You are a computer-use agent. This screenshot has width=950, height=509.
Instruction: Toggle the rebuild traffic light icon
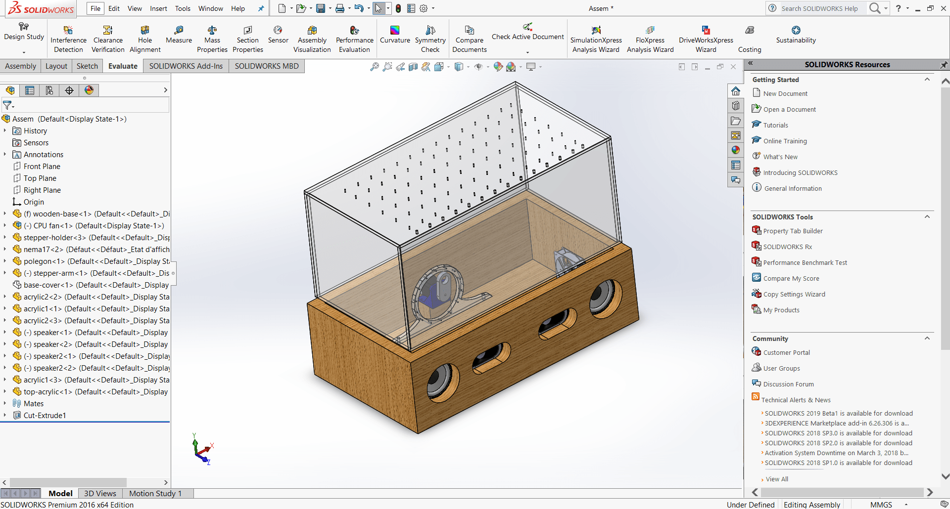click(x=398, y=8)
